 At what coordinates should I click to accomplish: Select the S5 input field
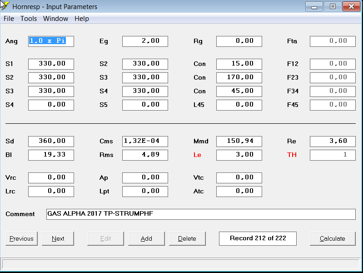pos(145,105)
